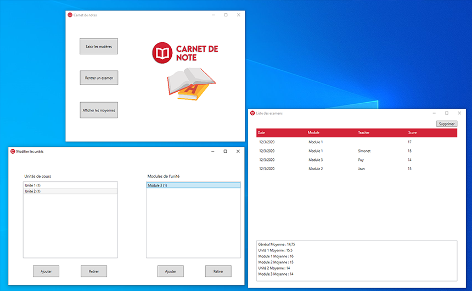Sort exams by the Score column header

[414, 133]
